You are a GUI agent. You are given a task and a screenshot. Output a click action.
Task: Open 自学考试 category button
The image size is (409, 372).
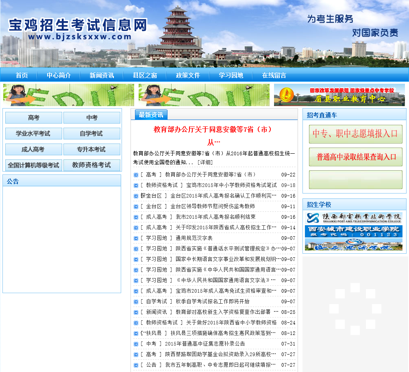coord(92,134)
